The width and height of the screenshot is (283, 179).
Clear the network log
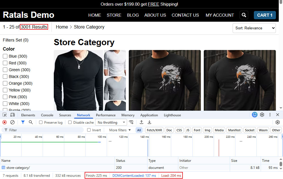[x=12, y=122]
